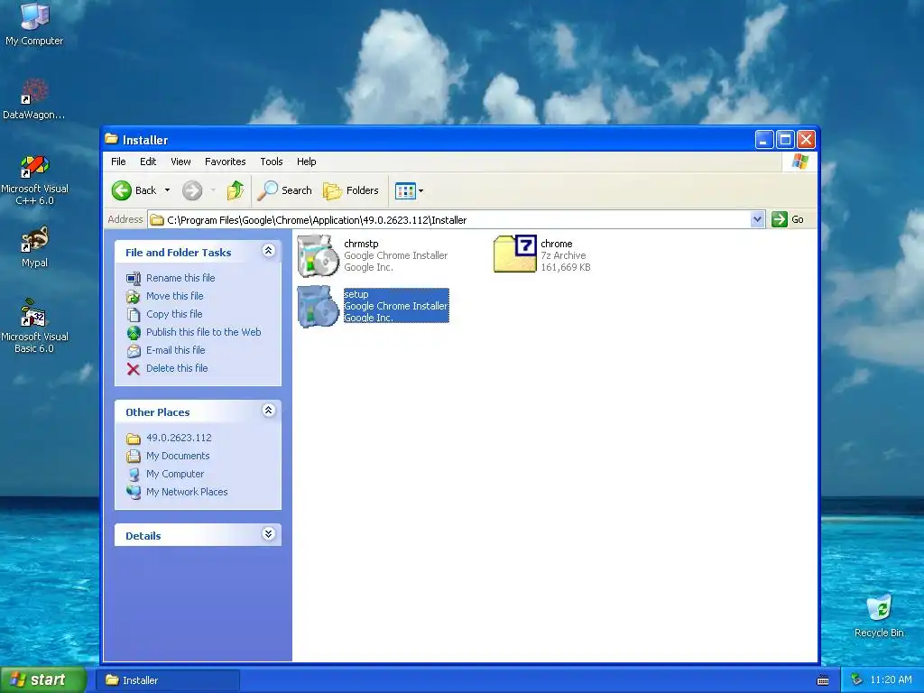This screenshot has height=693, width=924.
Task: Expand the Details panel
Action: pos(268,534)
